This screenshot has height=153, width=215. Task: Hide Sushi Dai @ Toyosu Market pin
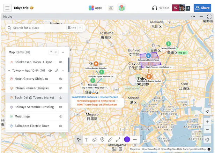point(61,97)
